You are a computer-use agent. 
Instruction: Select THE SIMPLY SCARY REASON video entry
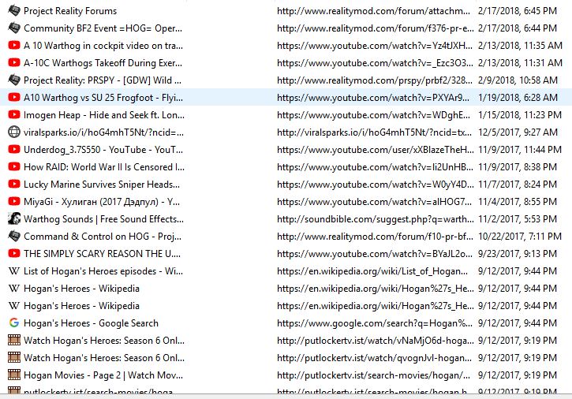tap(103, 254)
